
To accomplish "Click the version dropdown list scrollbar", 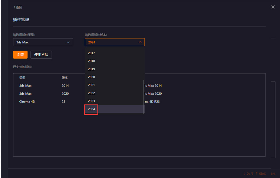I will pyautogui.click(x=143, y=97).
